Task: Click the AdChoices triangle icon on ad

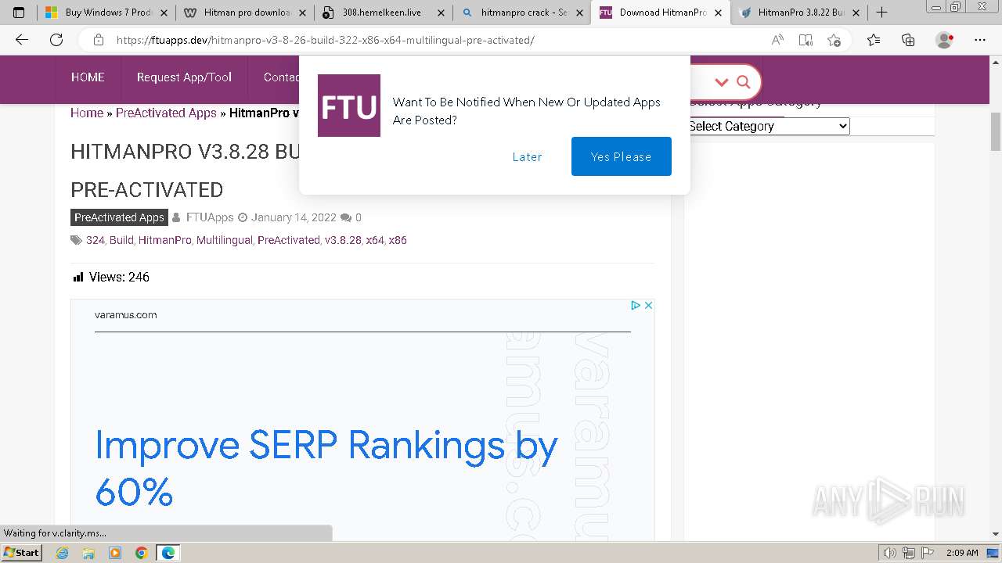Action: 636,306
